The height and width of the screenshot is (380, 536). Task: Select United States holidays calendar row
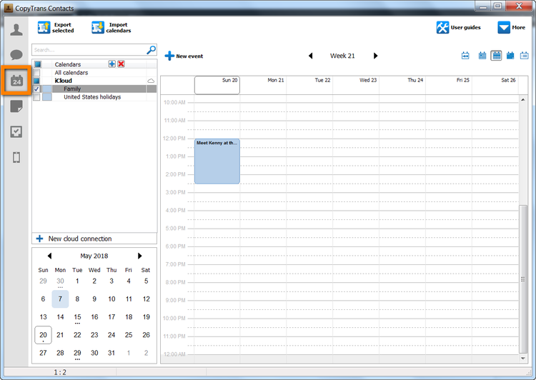coord(94,97)
